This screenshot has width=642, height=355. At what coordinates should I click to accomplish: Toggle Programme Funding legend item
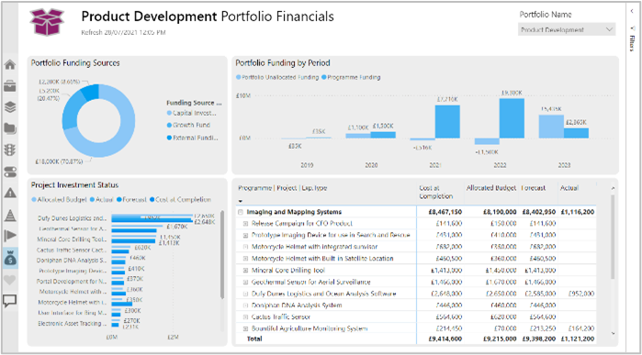point(351,77)
